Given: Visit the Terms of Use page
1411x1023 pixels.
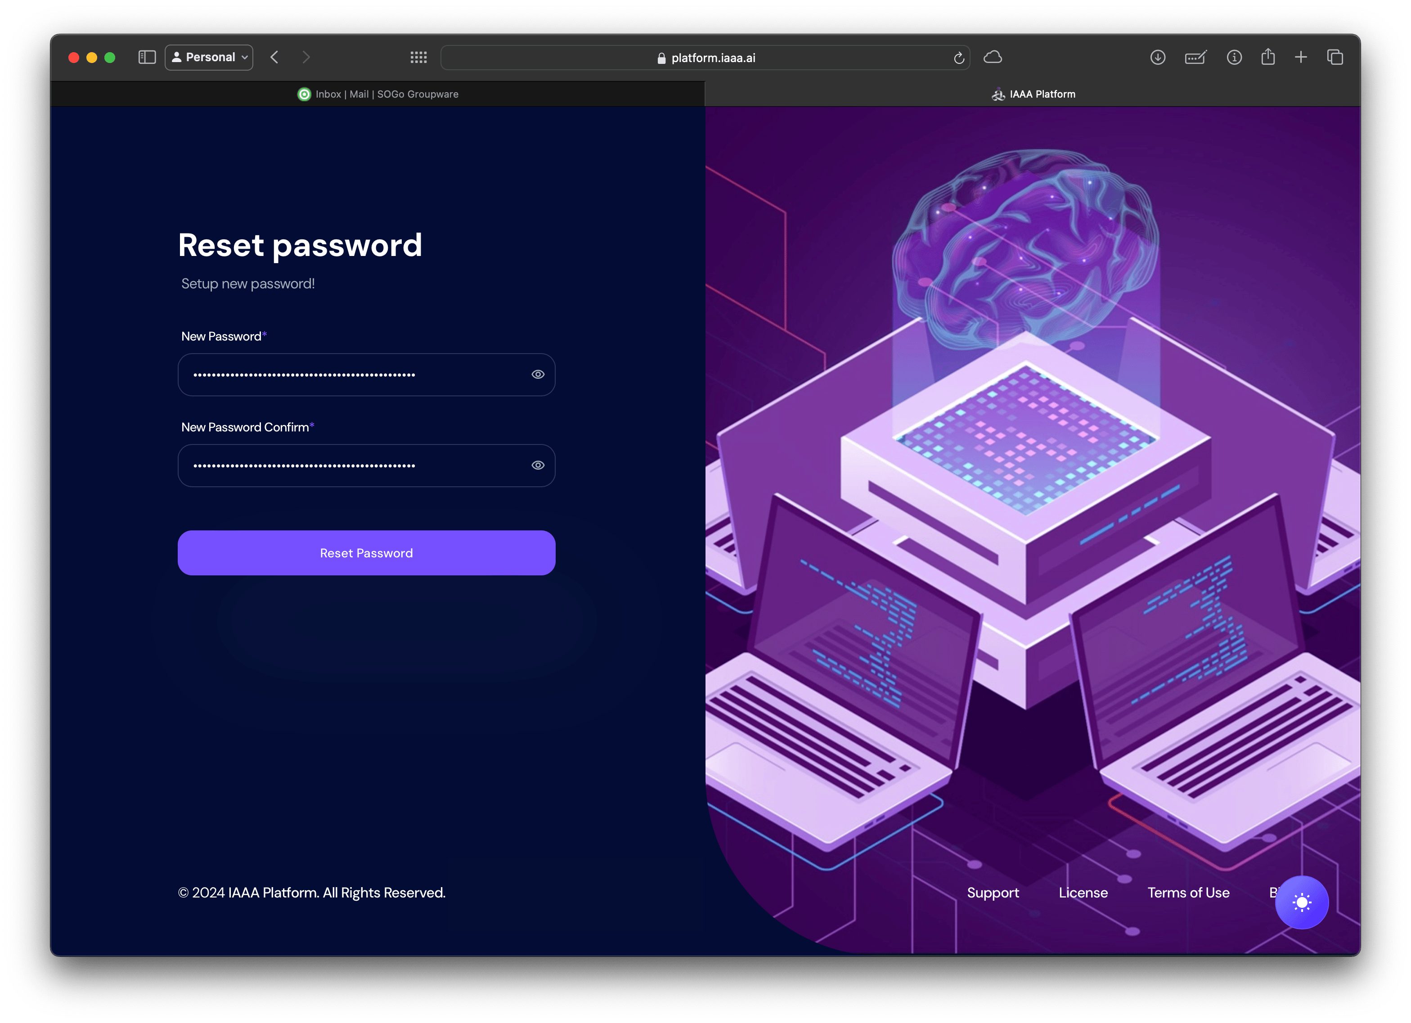Looking at the screenshot, I should coord(1188,893).
